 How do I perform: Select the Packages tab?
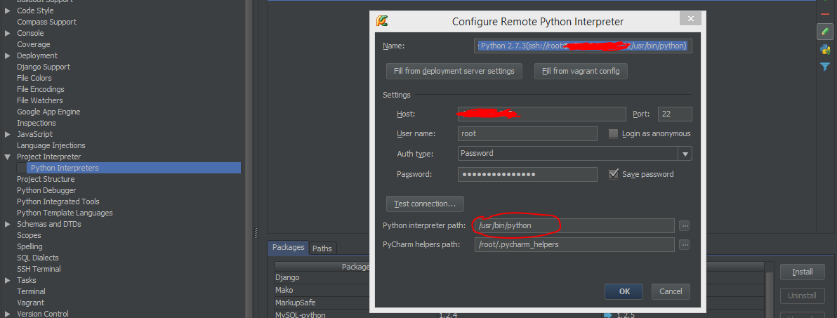pyautogui.click(x=288, y=247)
